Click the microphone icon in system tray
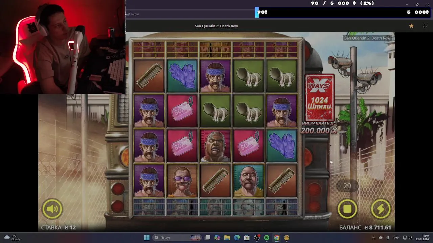Viewport: 433px width, 243px height. pos(388,238)
